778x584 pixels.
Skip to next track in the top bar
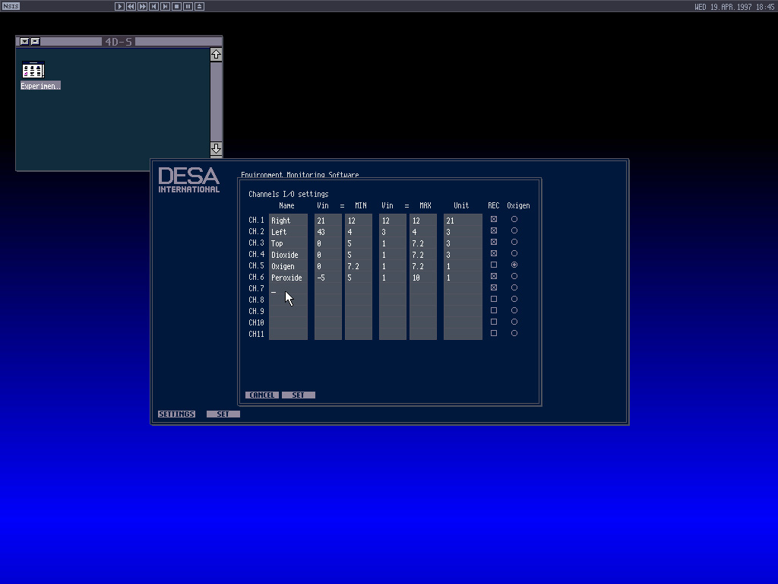(x=165, y=6)
